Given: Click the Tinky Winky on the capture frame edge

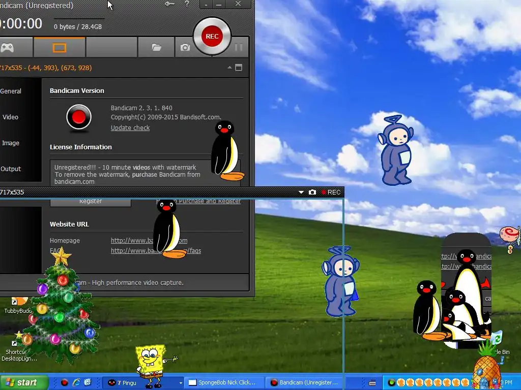Looking at the screenshot, I should click(x=340, y=281).
